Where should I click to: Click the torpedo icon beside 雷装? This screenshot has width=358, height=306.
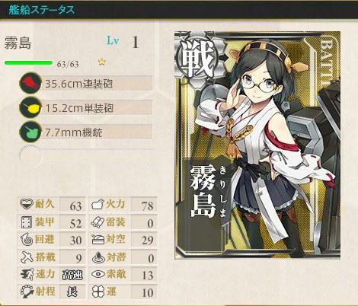(97, 222)
